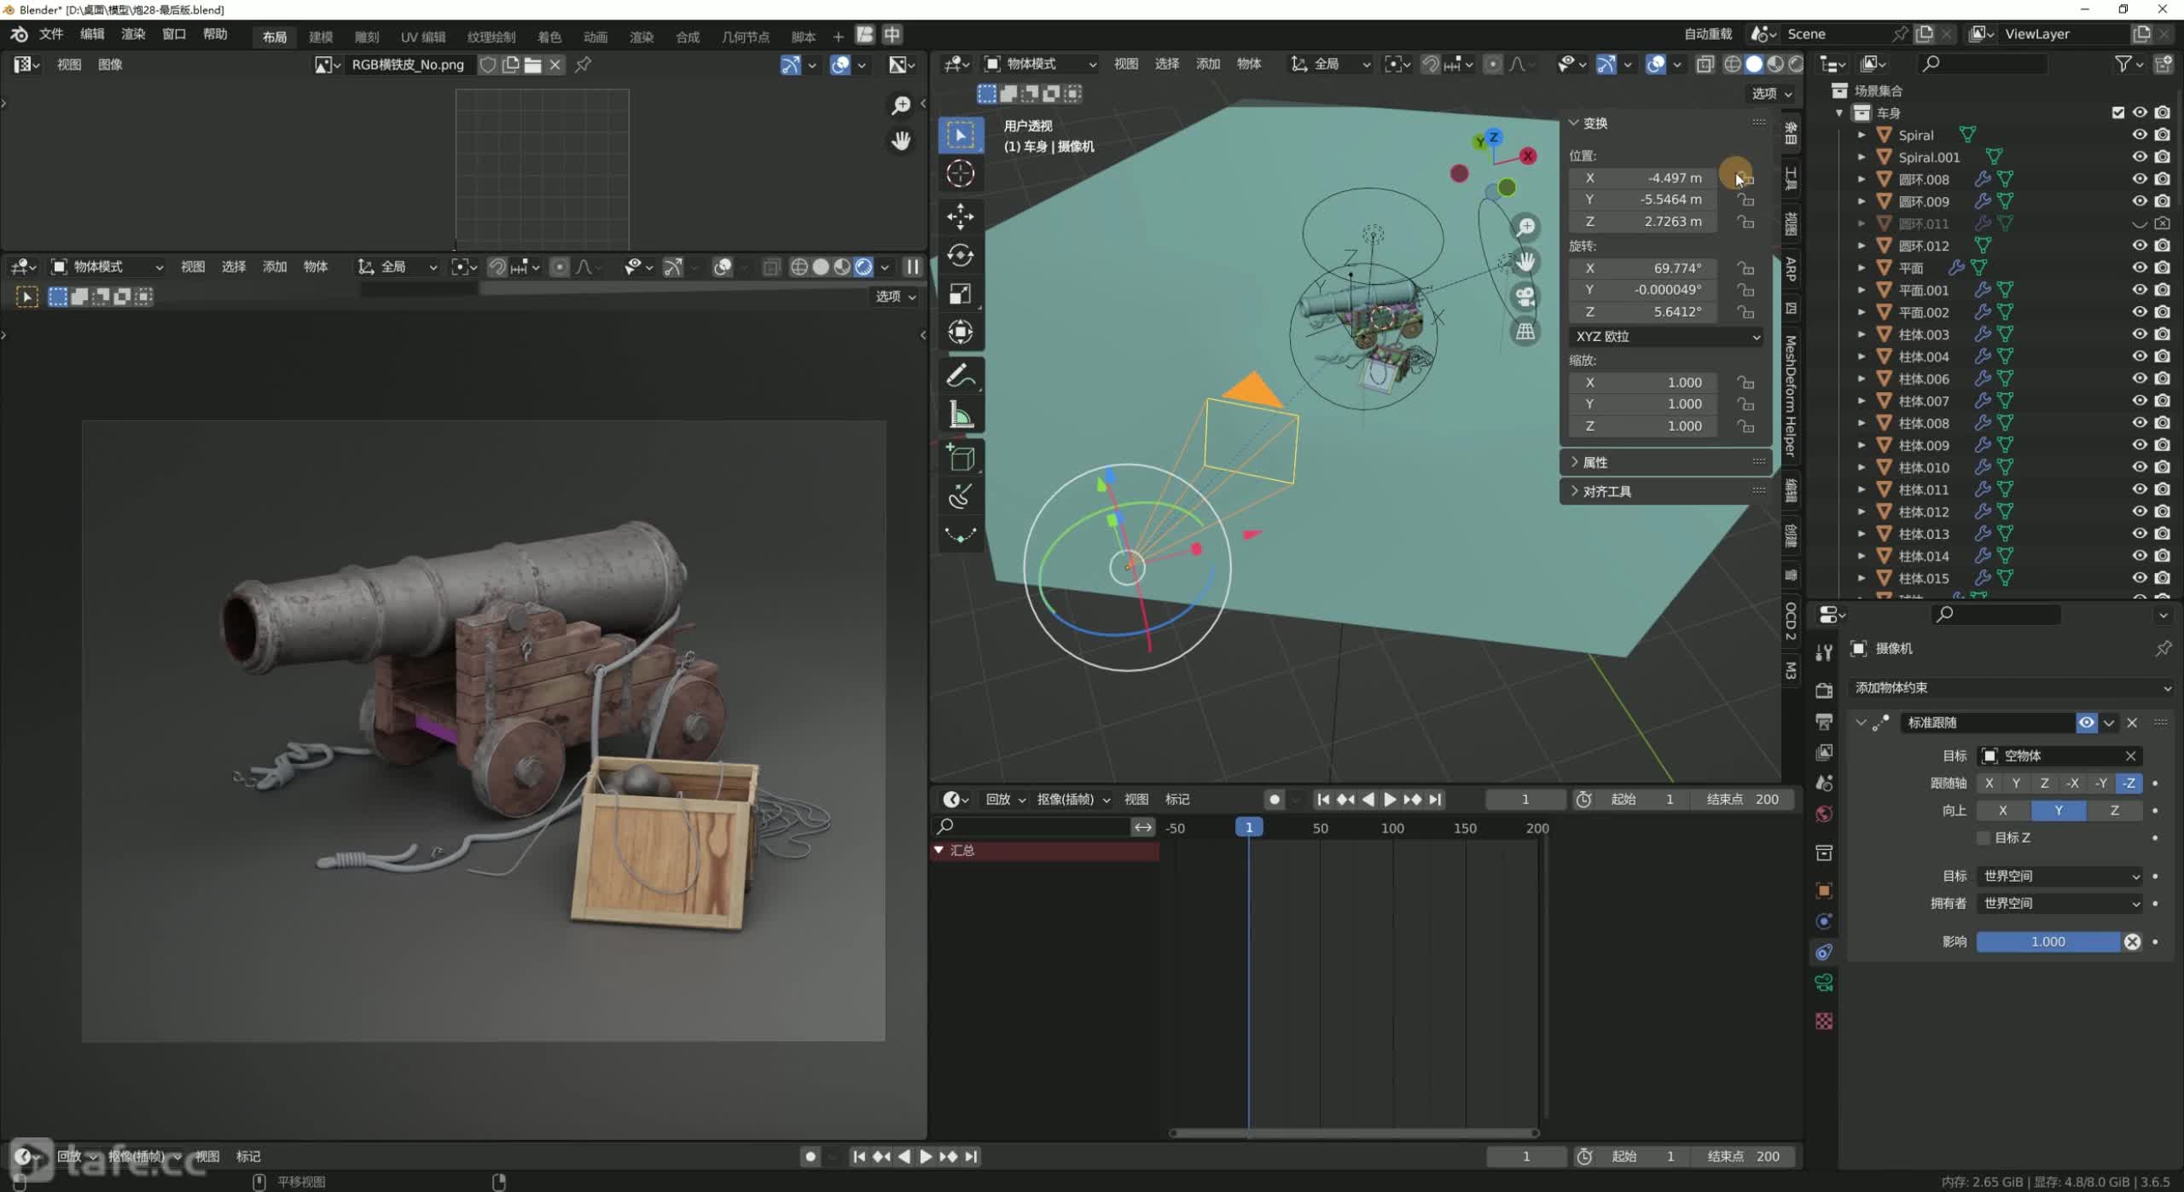Switch to 几何节点 workspace tab
This screenshot has width=2184, height=1192.
point(746,37)
